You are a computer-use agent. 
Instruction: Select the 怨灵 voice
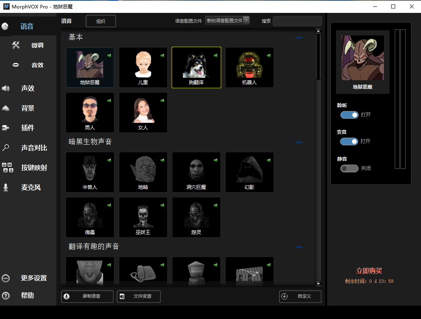(x=196, y=217)
